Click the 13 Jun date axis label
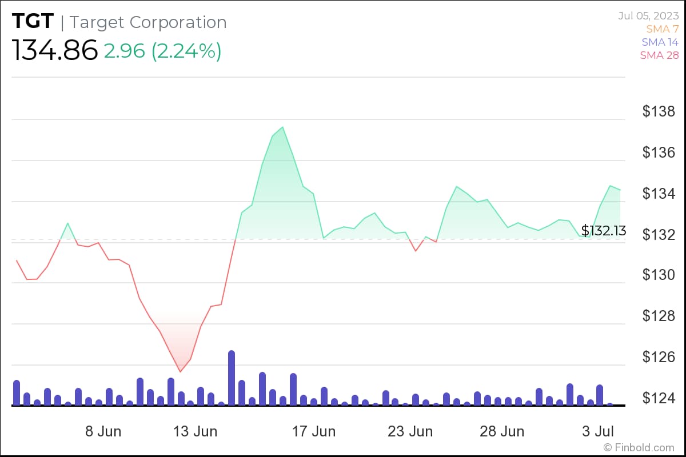Viewport: 686px width, 457px height. [196, 431]
